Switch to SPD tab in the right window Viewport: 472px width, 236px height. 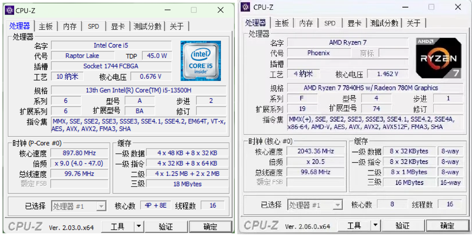tap(330, 23)
